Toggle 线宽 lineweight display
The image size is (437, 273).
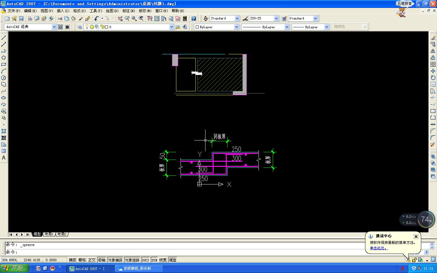[163, 260]
